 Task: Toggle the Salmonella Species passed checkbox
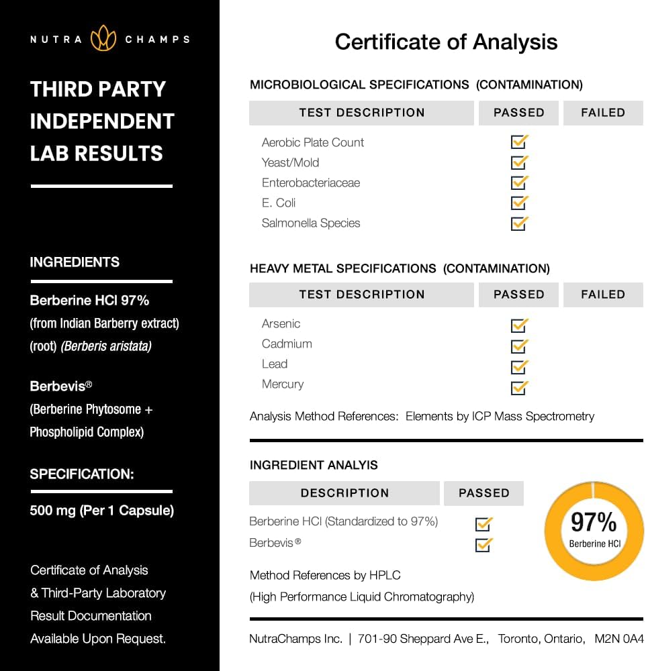[519, 223]
